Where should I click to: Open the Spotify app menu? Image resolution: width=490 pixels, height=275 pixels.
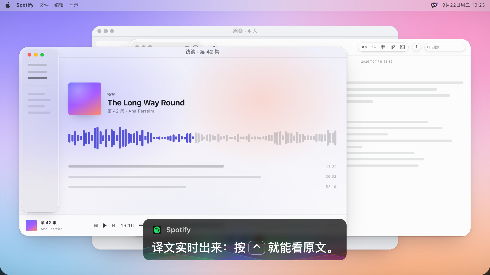point(25,5)
